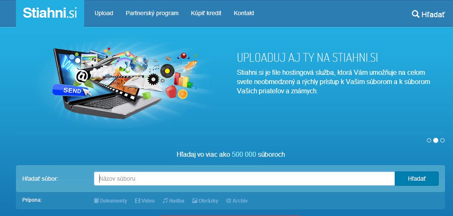
Task: Click the blue Hľadať search button
Action: click(416, 179)
